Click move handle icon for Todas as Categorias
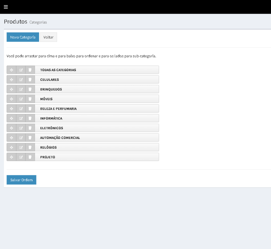 (12, 70)
